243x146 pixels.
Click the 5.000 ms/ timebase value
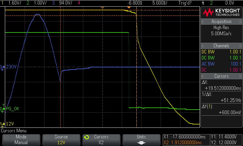[160, 3]
